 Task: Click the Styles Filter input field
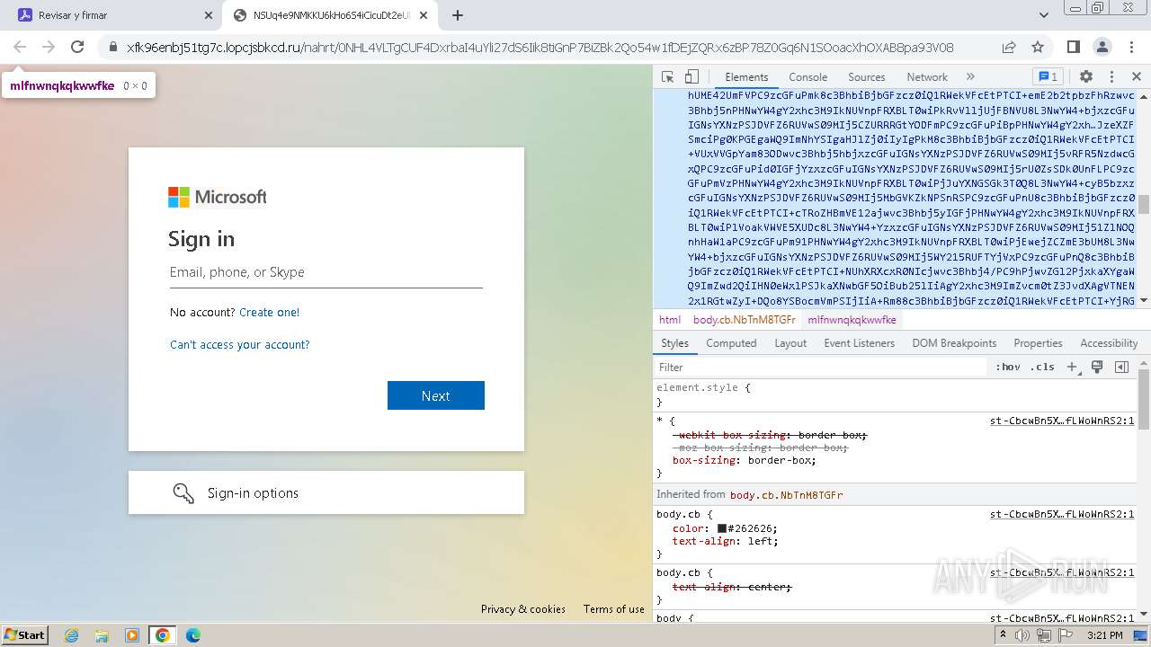click(x=820, y=368)
